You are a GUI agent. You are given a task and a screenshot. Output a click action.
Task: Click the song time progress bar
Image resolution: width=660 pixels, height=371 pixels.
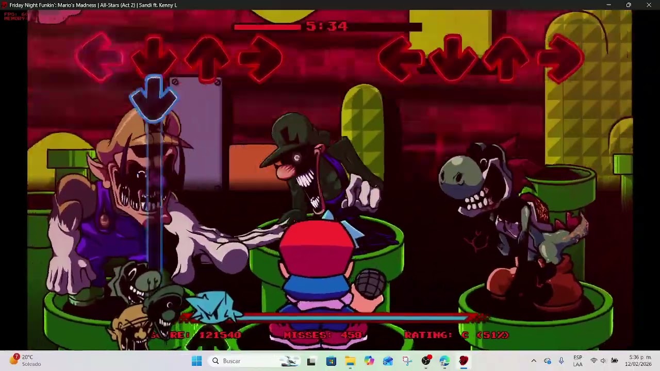(x=328, y=27)
